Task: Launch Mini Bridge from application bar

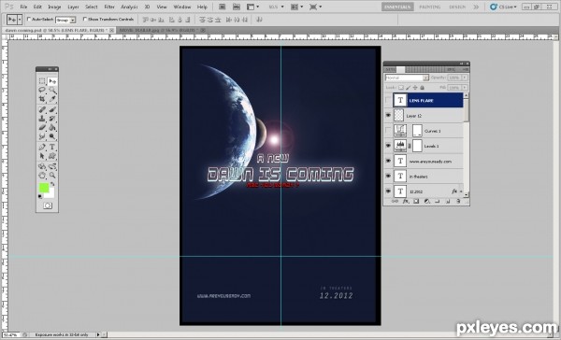Action: tap(237, 7)
